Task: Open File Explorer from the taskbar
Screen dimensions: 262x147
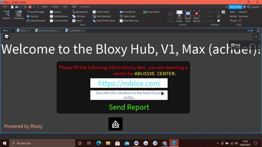Action: (x=108, y=143)
